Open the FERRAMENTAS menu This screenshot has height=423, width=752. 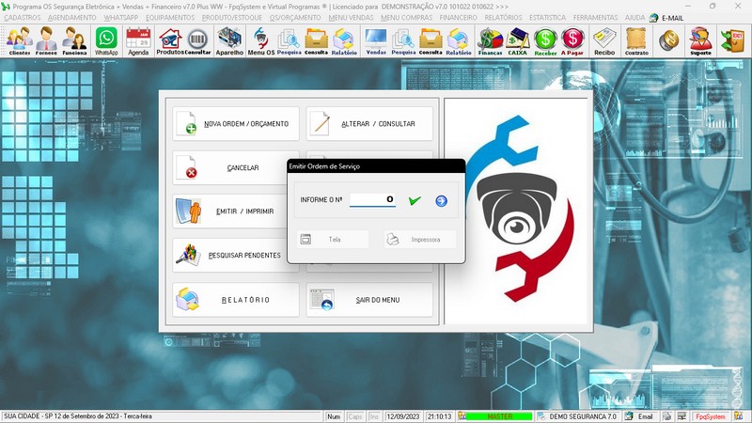(x=595, y=18)
